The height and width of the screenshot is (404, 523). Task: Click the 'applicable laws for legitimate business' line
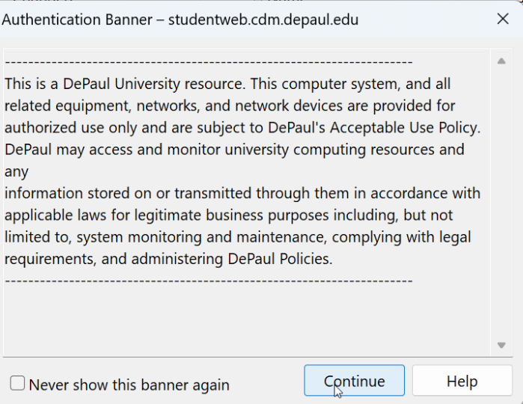tap(228, 215)
